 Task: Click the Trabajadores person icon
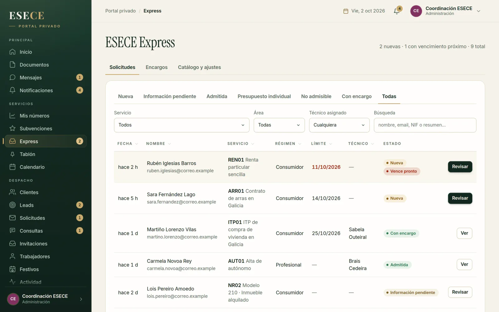tap(12, 256)
